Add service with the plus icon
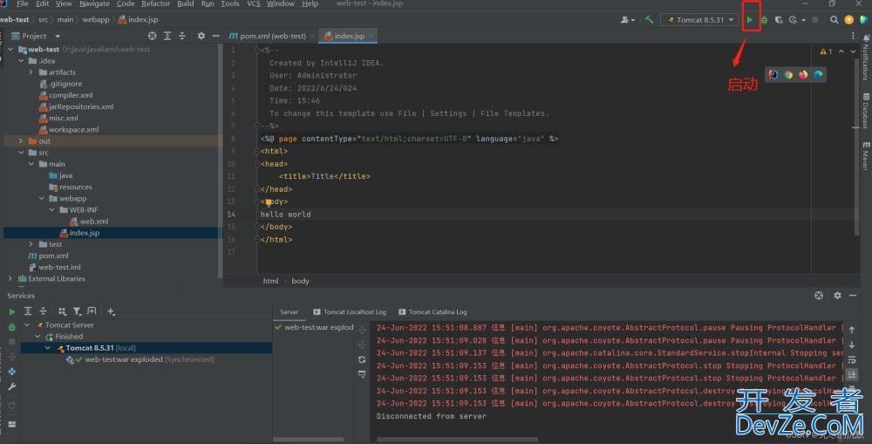The height and width of the screenshot is (444, 872). tap(111, 311)
